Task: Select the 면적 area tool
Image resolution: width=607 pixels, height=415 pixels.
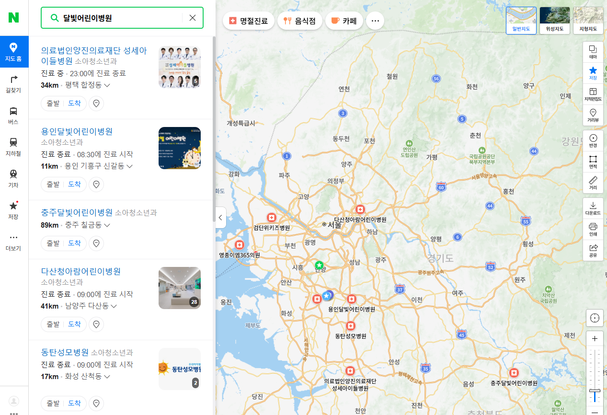Action: (593, 162)
